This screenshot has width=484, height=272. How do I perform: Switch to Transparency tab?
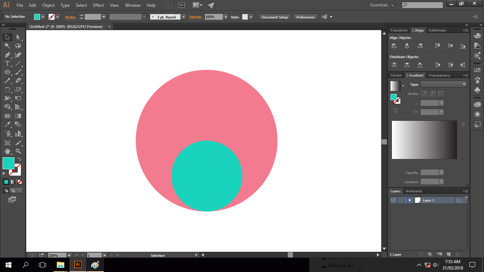pyautogui.click(x=439, y=75)
